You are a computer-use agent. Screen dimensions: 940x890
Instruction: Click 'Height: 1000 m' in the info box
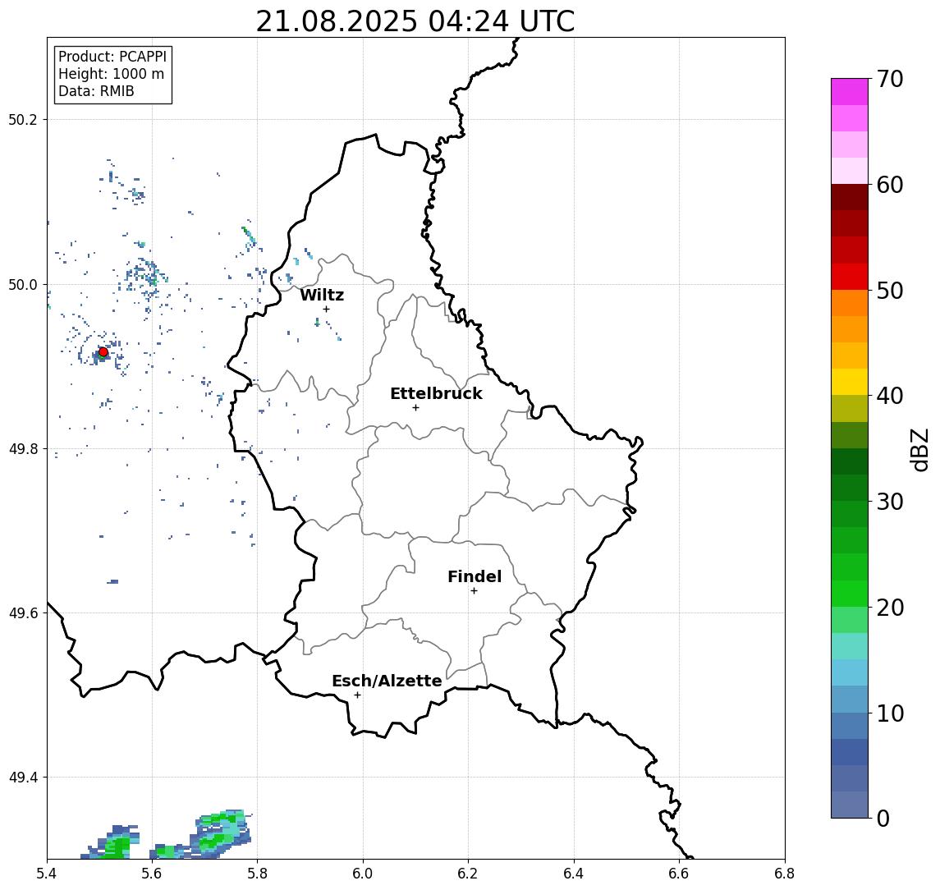click(111, 74)
